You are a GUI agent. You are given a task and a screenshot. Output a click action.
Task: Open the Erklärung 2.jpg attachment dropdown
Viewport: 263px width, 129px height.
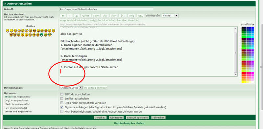point(71,88)
